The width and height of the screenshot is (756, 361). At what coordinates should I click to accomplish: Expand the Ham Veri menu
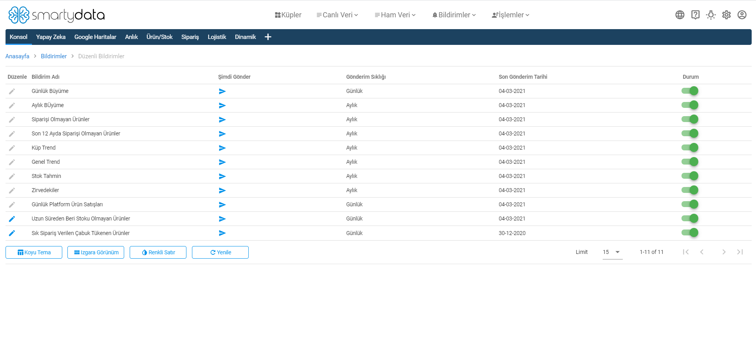[395, 15]
